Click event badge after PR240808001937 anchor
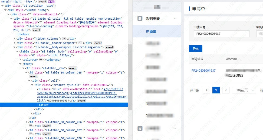This screenshot has width=263, height=140. pos(81,101)
